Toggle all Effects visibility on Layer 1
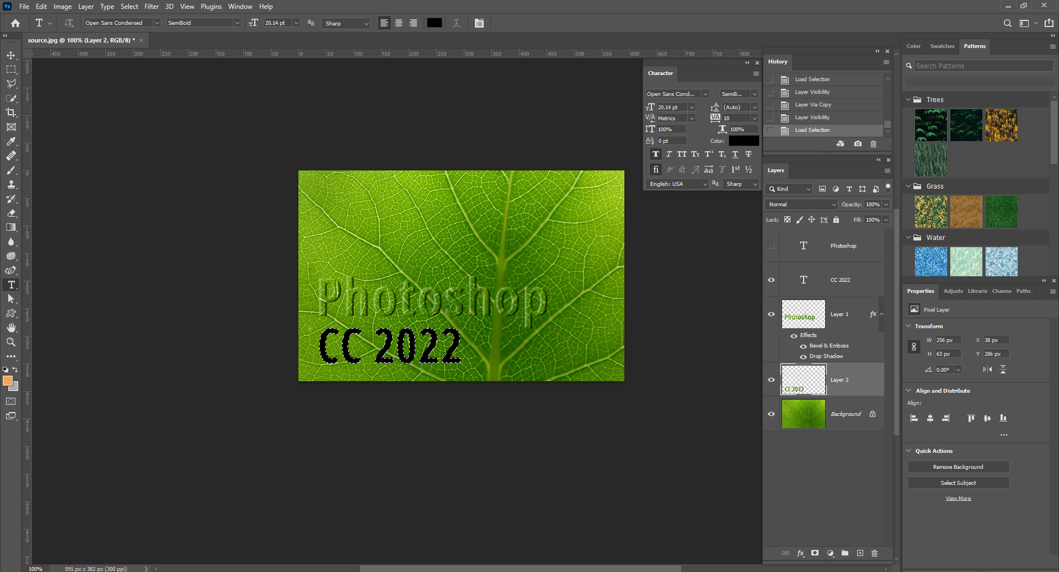The height and width of the screenshot is (572, 1059). coord(794,336)
